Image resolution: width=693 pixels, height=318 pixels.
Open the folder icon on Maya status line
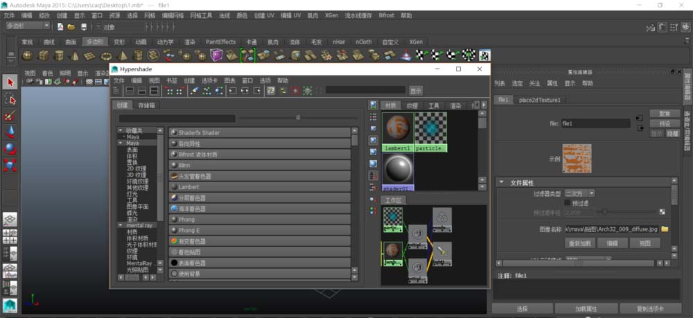pyautogui.click(x=71, y=27)
